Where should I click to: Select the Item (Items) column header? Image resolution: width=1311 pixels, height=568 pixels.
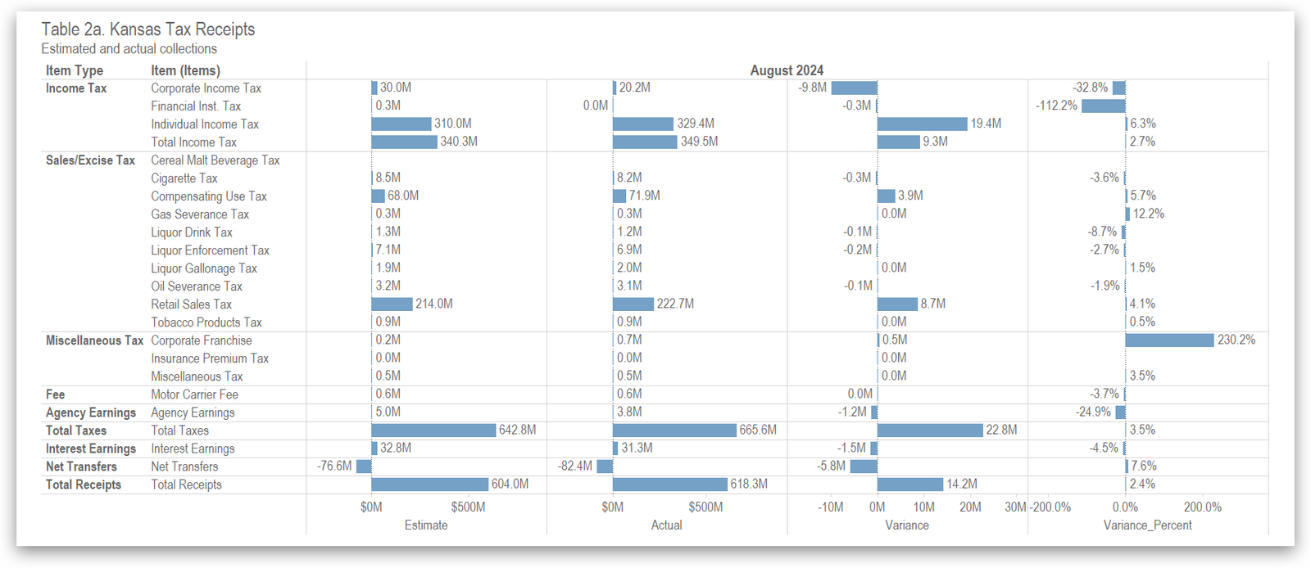(x=185, y=70)
